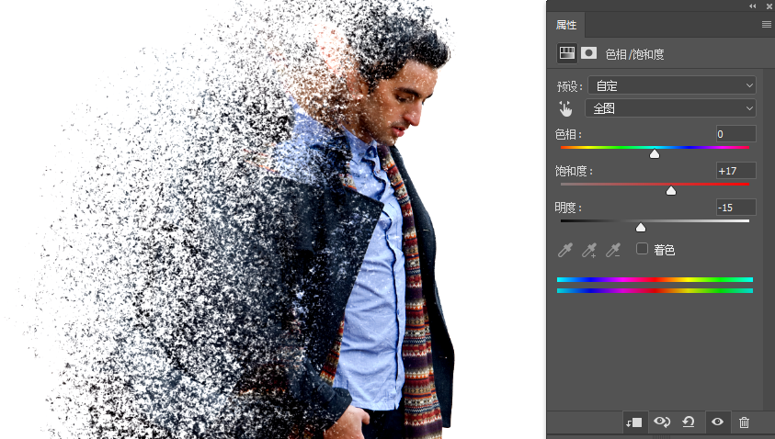Select the layer mask icon
The width and height of the screenshot is (775, 439).
(x=588, y=53)
